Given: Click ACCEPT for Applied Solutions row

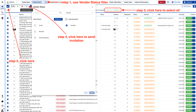Looking at the screenshot, I should click(x=189, y=18).
